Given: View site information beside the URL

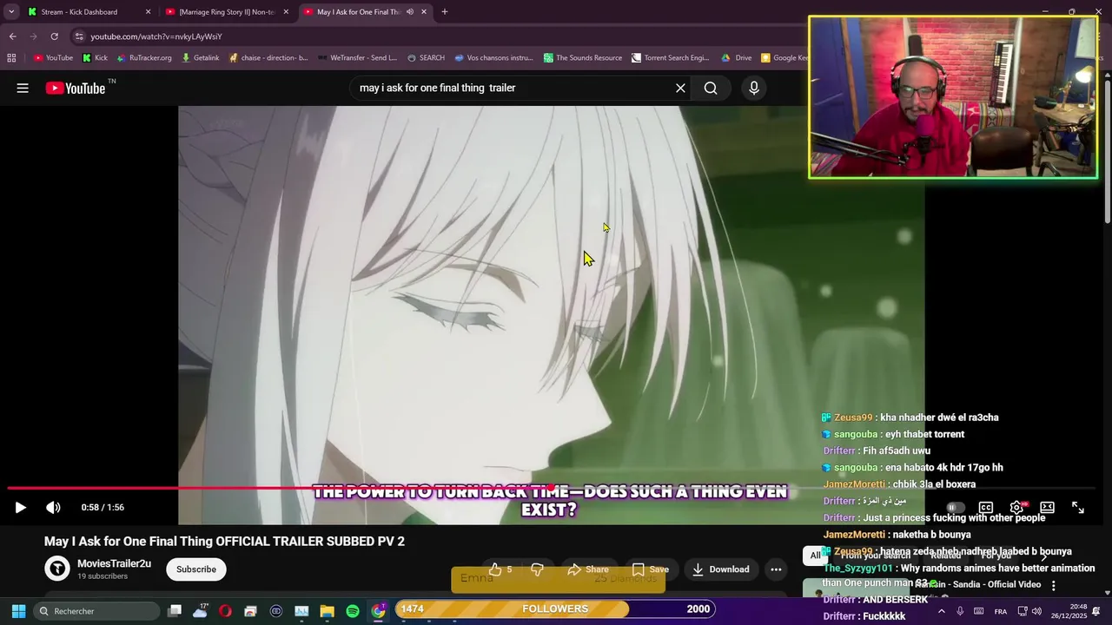Looking at the screenshot, I should (x=79, y=36).
